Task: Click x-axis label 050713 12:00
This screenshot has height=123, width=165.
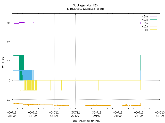Action: coord(160,114)
